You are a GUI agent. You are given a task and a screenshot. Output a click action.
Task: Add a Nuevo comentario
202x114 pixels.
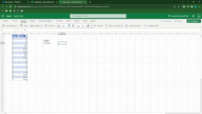pyautogui.click(x=114, y=26)
